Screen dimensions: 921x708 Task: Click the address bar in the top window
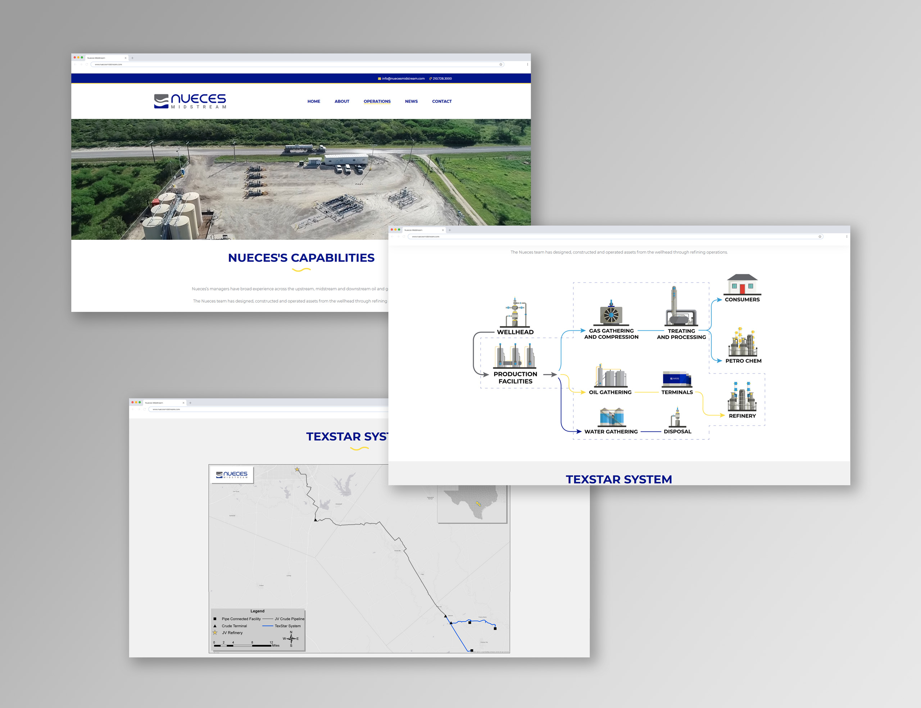click(297, 64)
